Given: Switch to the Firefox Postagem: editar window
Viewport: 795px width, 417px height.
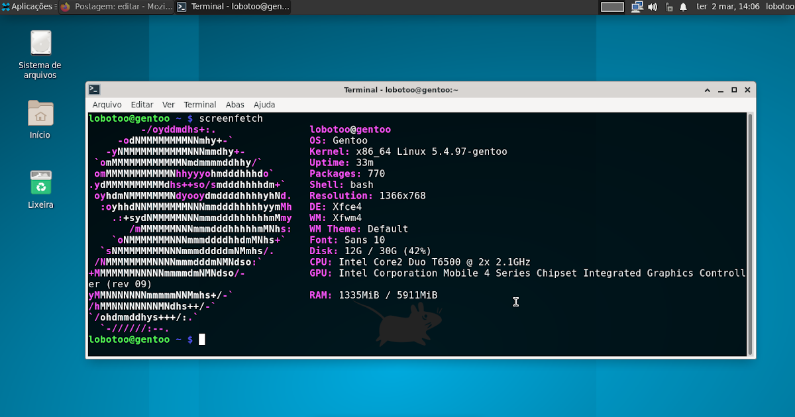Looking at the screenshot, I should (116, 7).
